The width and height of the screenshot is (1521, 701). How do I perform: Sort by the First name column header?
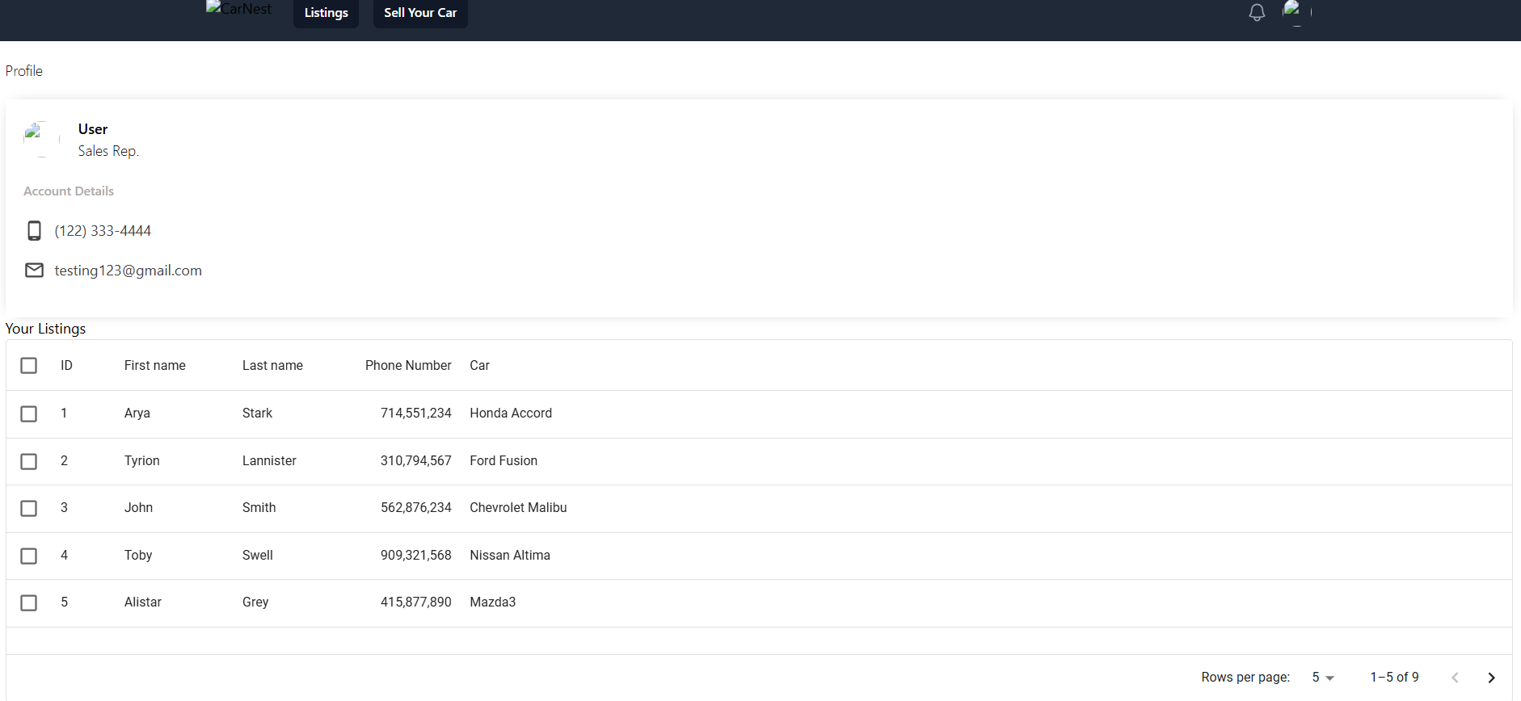(x=155, y=366)
